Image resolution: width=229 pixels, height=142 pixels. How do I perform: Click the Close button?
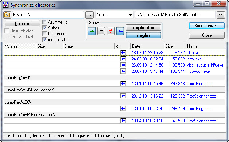point(207,35)
